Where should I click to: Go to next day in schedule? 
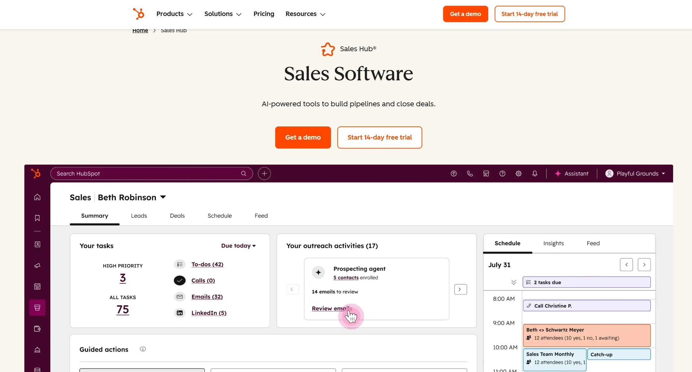coord(644,265)
